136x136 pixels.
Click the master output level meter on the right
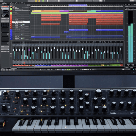pos(131,37)
